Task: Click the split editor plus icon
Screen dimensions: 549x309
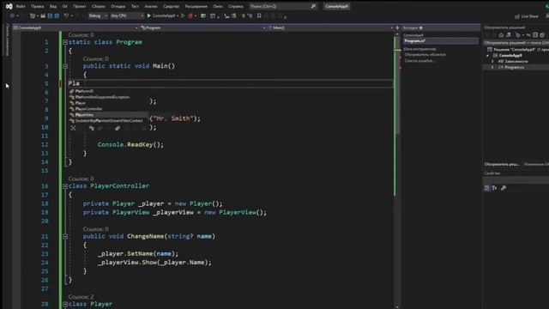Action: pyautogui.click(x=397, y=27)
